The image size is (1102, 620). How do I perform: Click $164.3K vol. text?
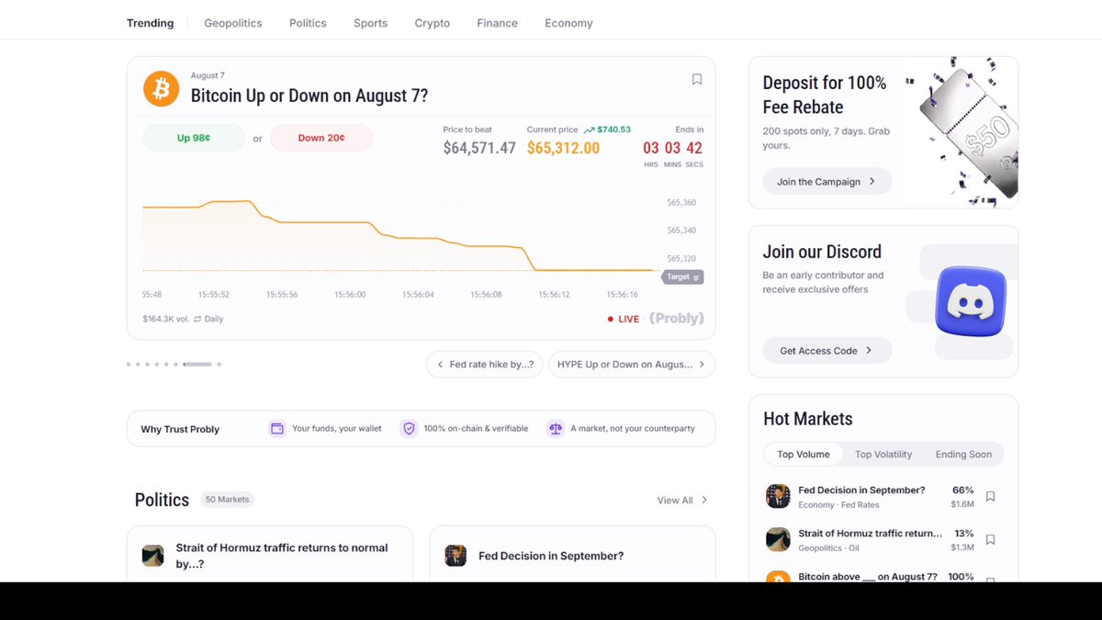165,319
